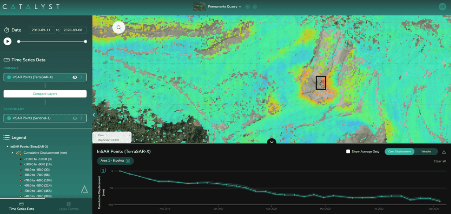451x214 pixels.
Task: Click the Map Scale 1:3,386 text
Action: 107,140
